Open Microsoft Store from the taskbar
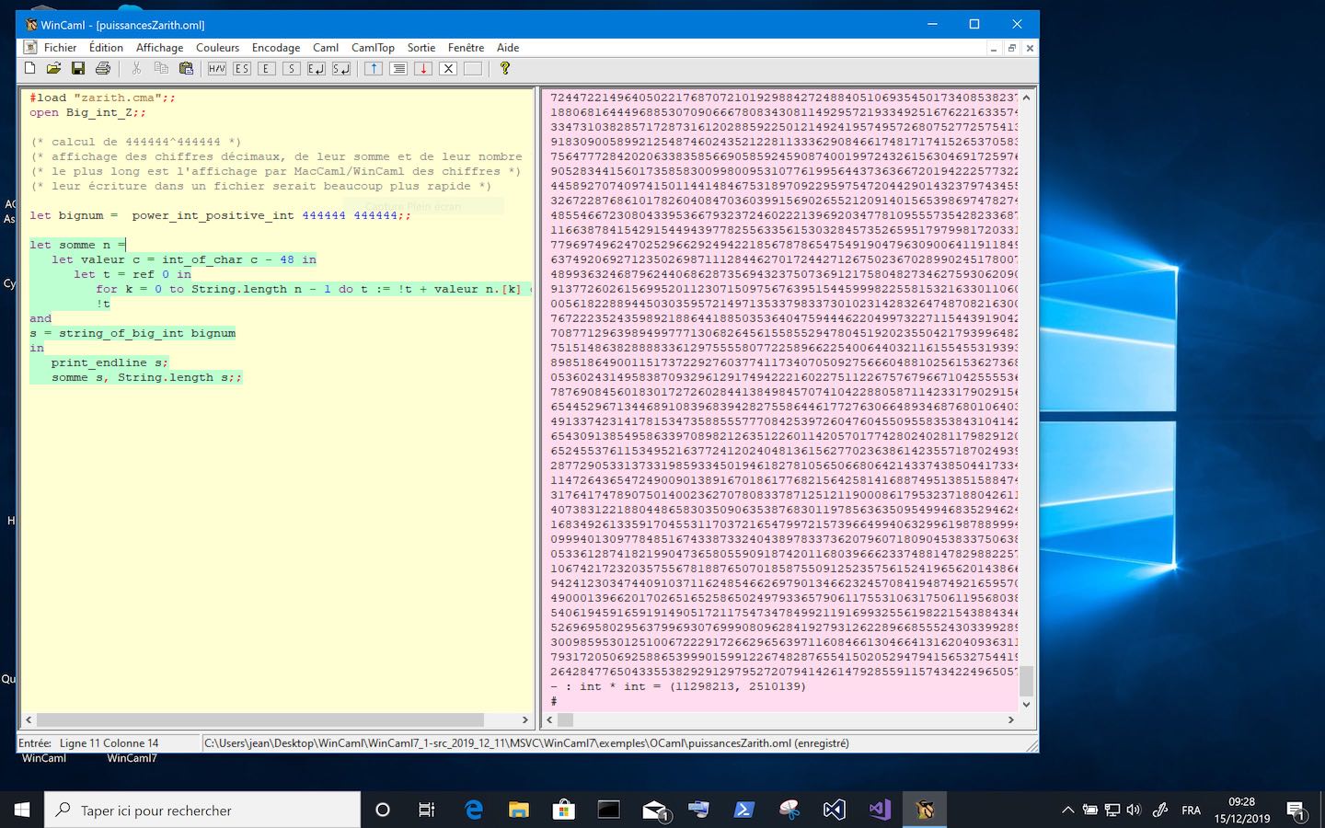The width and height of the screenshot is (1325, 828). coord(563,810)
